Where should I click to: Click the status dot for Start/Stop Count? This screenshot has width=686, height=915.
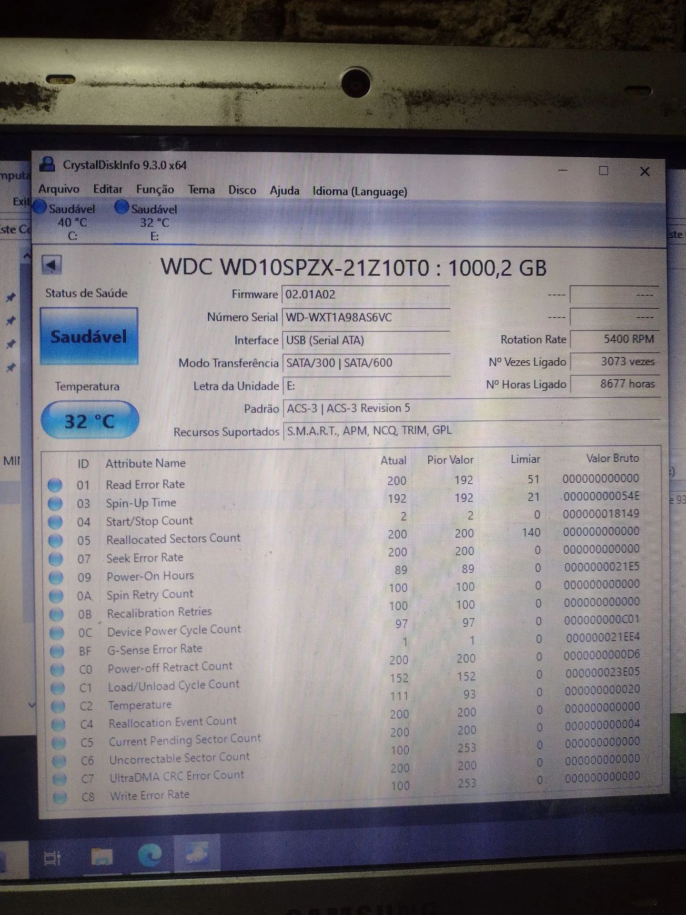[x=55, y=522]
